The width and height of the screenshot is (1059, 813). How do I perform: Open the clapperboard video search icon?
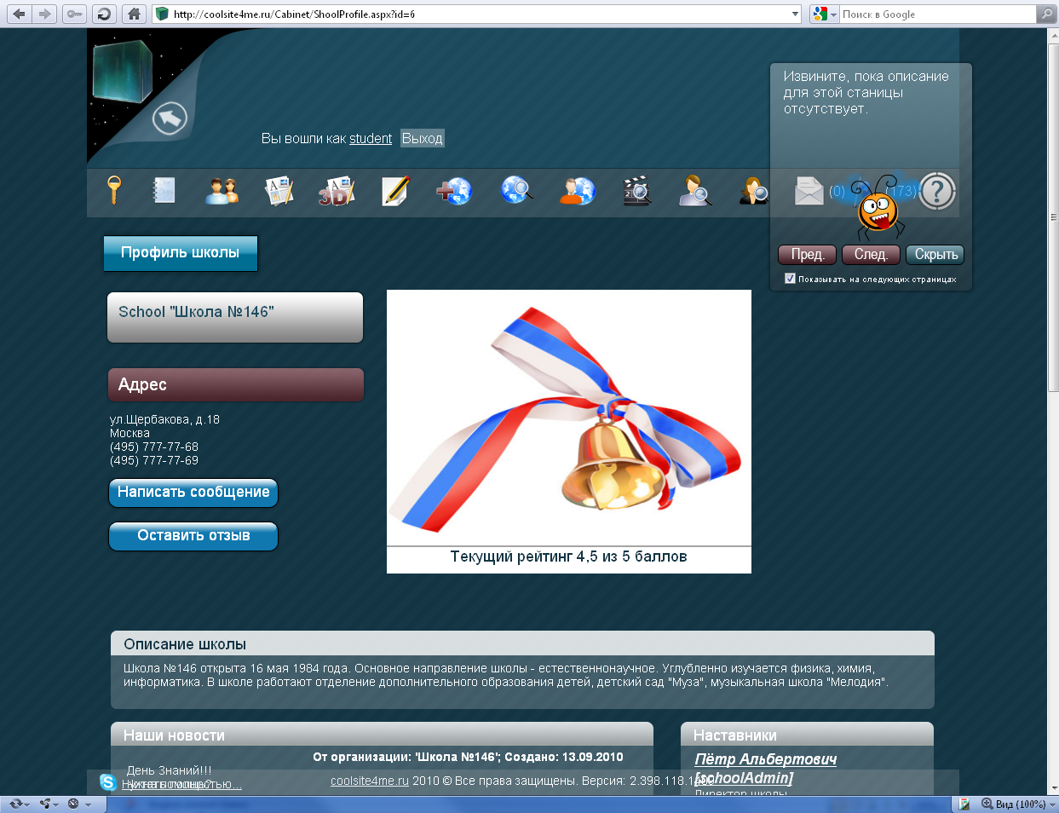point(636,192)
